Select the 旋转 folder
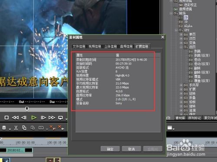217x162 pixels. [x=192, y=106]
